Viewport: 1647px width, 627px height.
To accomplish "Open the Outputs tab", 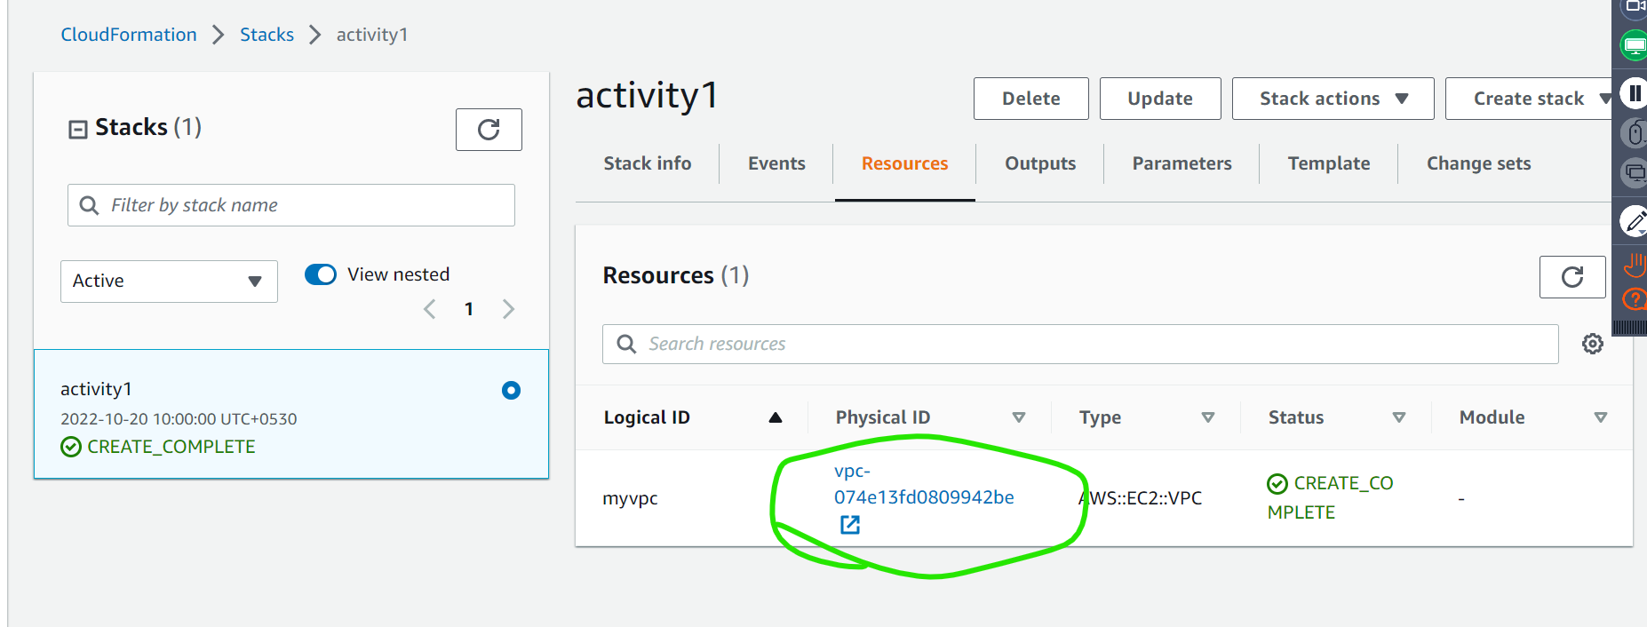I will pos(1040,163).
